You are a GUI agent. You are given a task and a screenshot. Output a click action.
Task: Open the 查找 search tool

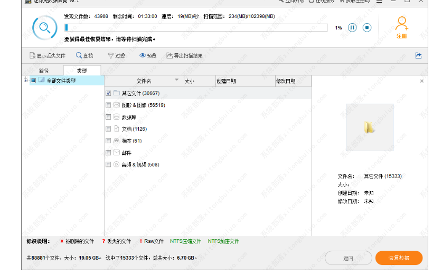[x=84, y=55]
